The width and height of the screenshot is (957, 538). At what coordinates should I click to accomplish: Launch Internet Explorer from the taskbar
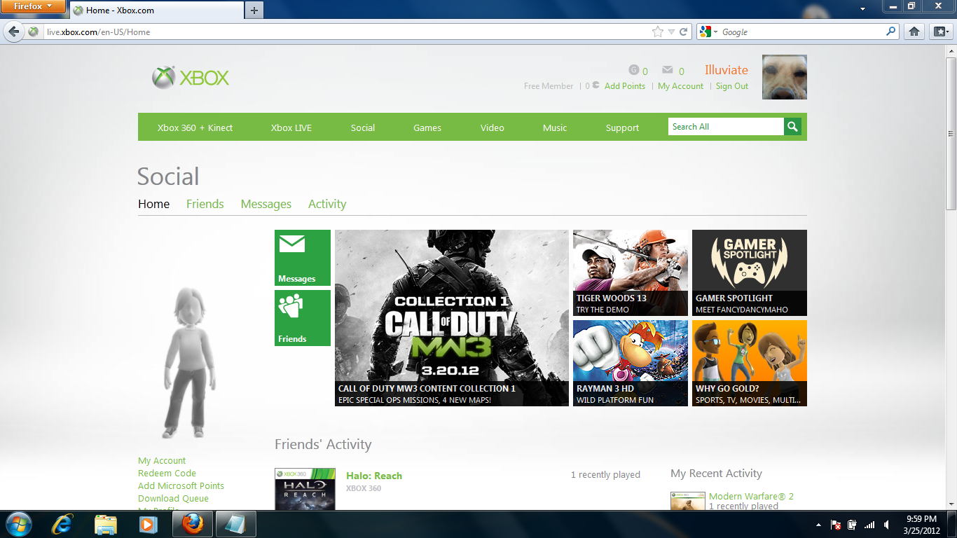point(63,524)
